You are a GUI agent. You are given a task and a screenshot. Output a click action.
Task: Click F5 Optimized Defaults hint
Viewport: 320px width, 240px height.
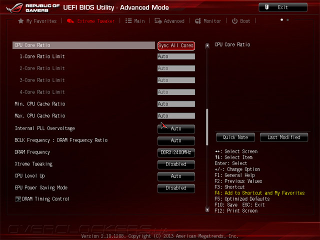[242, 199]
